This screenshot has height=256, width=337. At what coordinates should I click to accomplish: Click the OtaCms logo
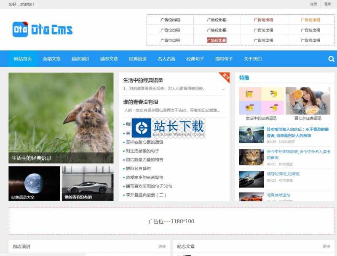point(43,29)
